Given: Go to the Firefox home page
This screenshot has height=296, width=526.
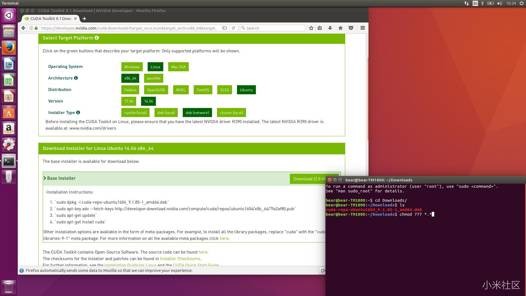Looking at the screenshot, I should tap(341, 28).
